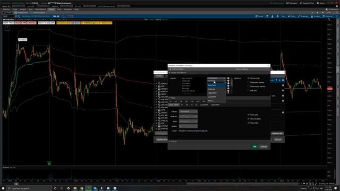Viewport: 340px width, 191px height.
Task: Switch to the MarketWatch tab
Action: pos(40,10)
